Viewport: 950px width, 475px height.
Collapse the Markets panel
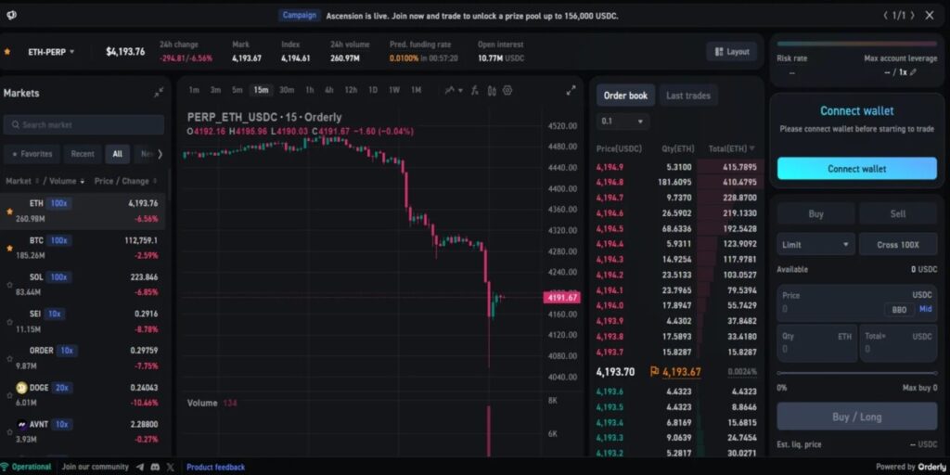pos(159,93)
